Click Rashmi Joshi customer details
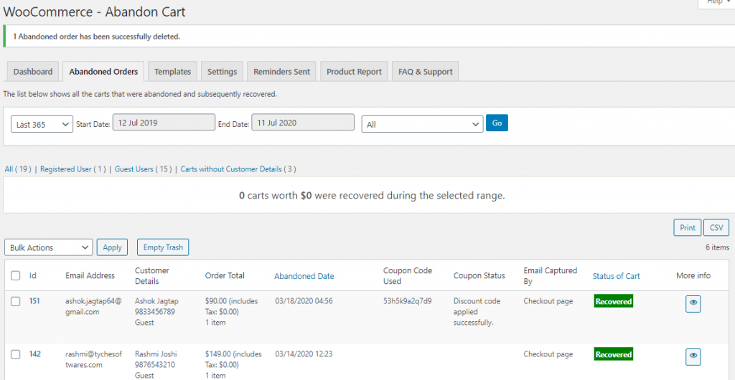The width and height of the screenshot is (735, 380). tap(156, 364)
